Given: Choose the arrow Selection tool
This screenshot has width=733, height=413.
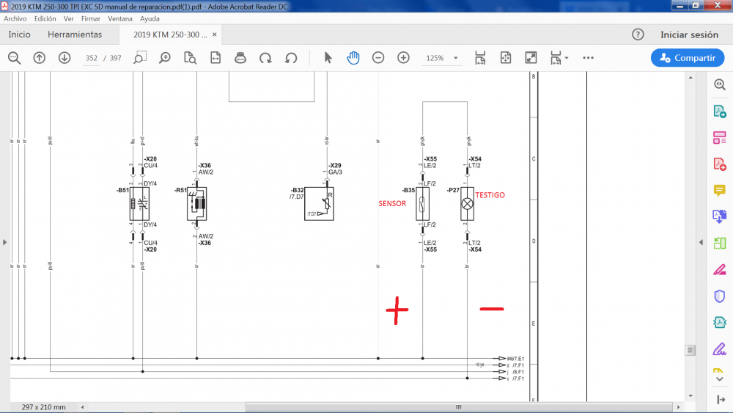Looking at the screenshot, I should point(328,58).
